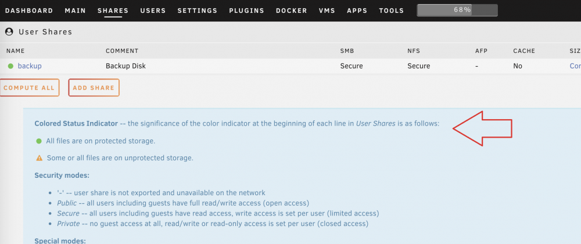Screen dimensions: 581x244
Task: Click the User Shares person icon
Action: click(x=9, y=32)
